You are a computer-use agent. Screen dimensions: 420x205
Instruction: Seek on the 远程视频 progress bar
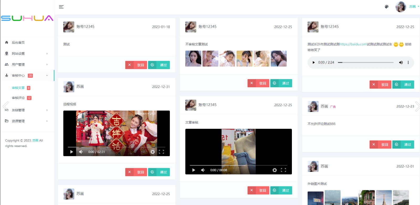pyautogui.click(x=117, y=147)
